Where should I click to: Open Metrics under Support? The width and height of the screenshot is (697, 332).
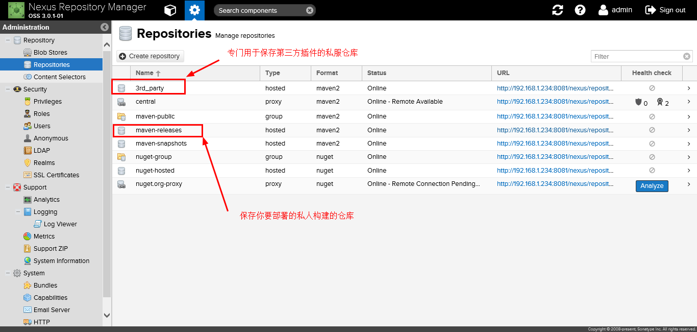tap(44, 236)
